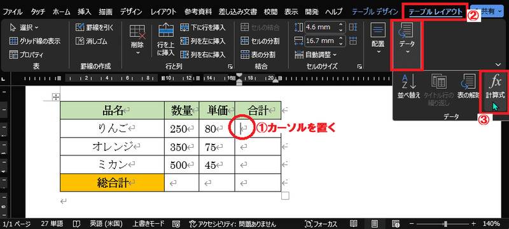Open the ファイル (File) tab
Screen dimensions: 509x229
13,12
